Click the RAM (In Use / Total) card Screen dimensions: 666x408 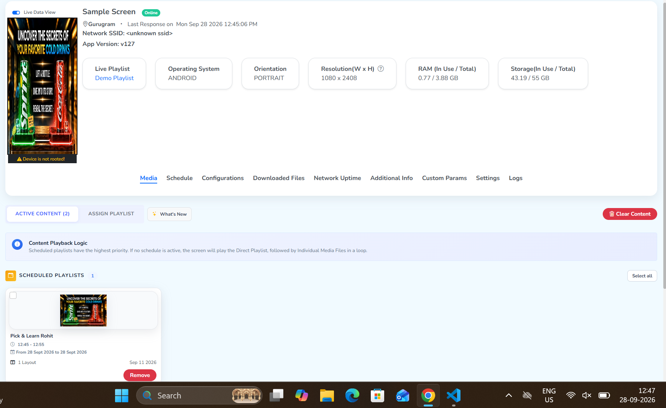(447, 74)
